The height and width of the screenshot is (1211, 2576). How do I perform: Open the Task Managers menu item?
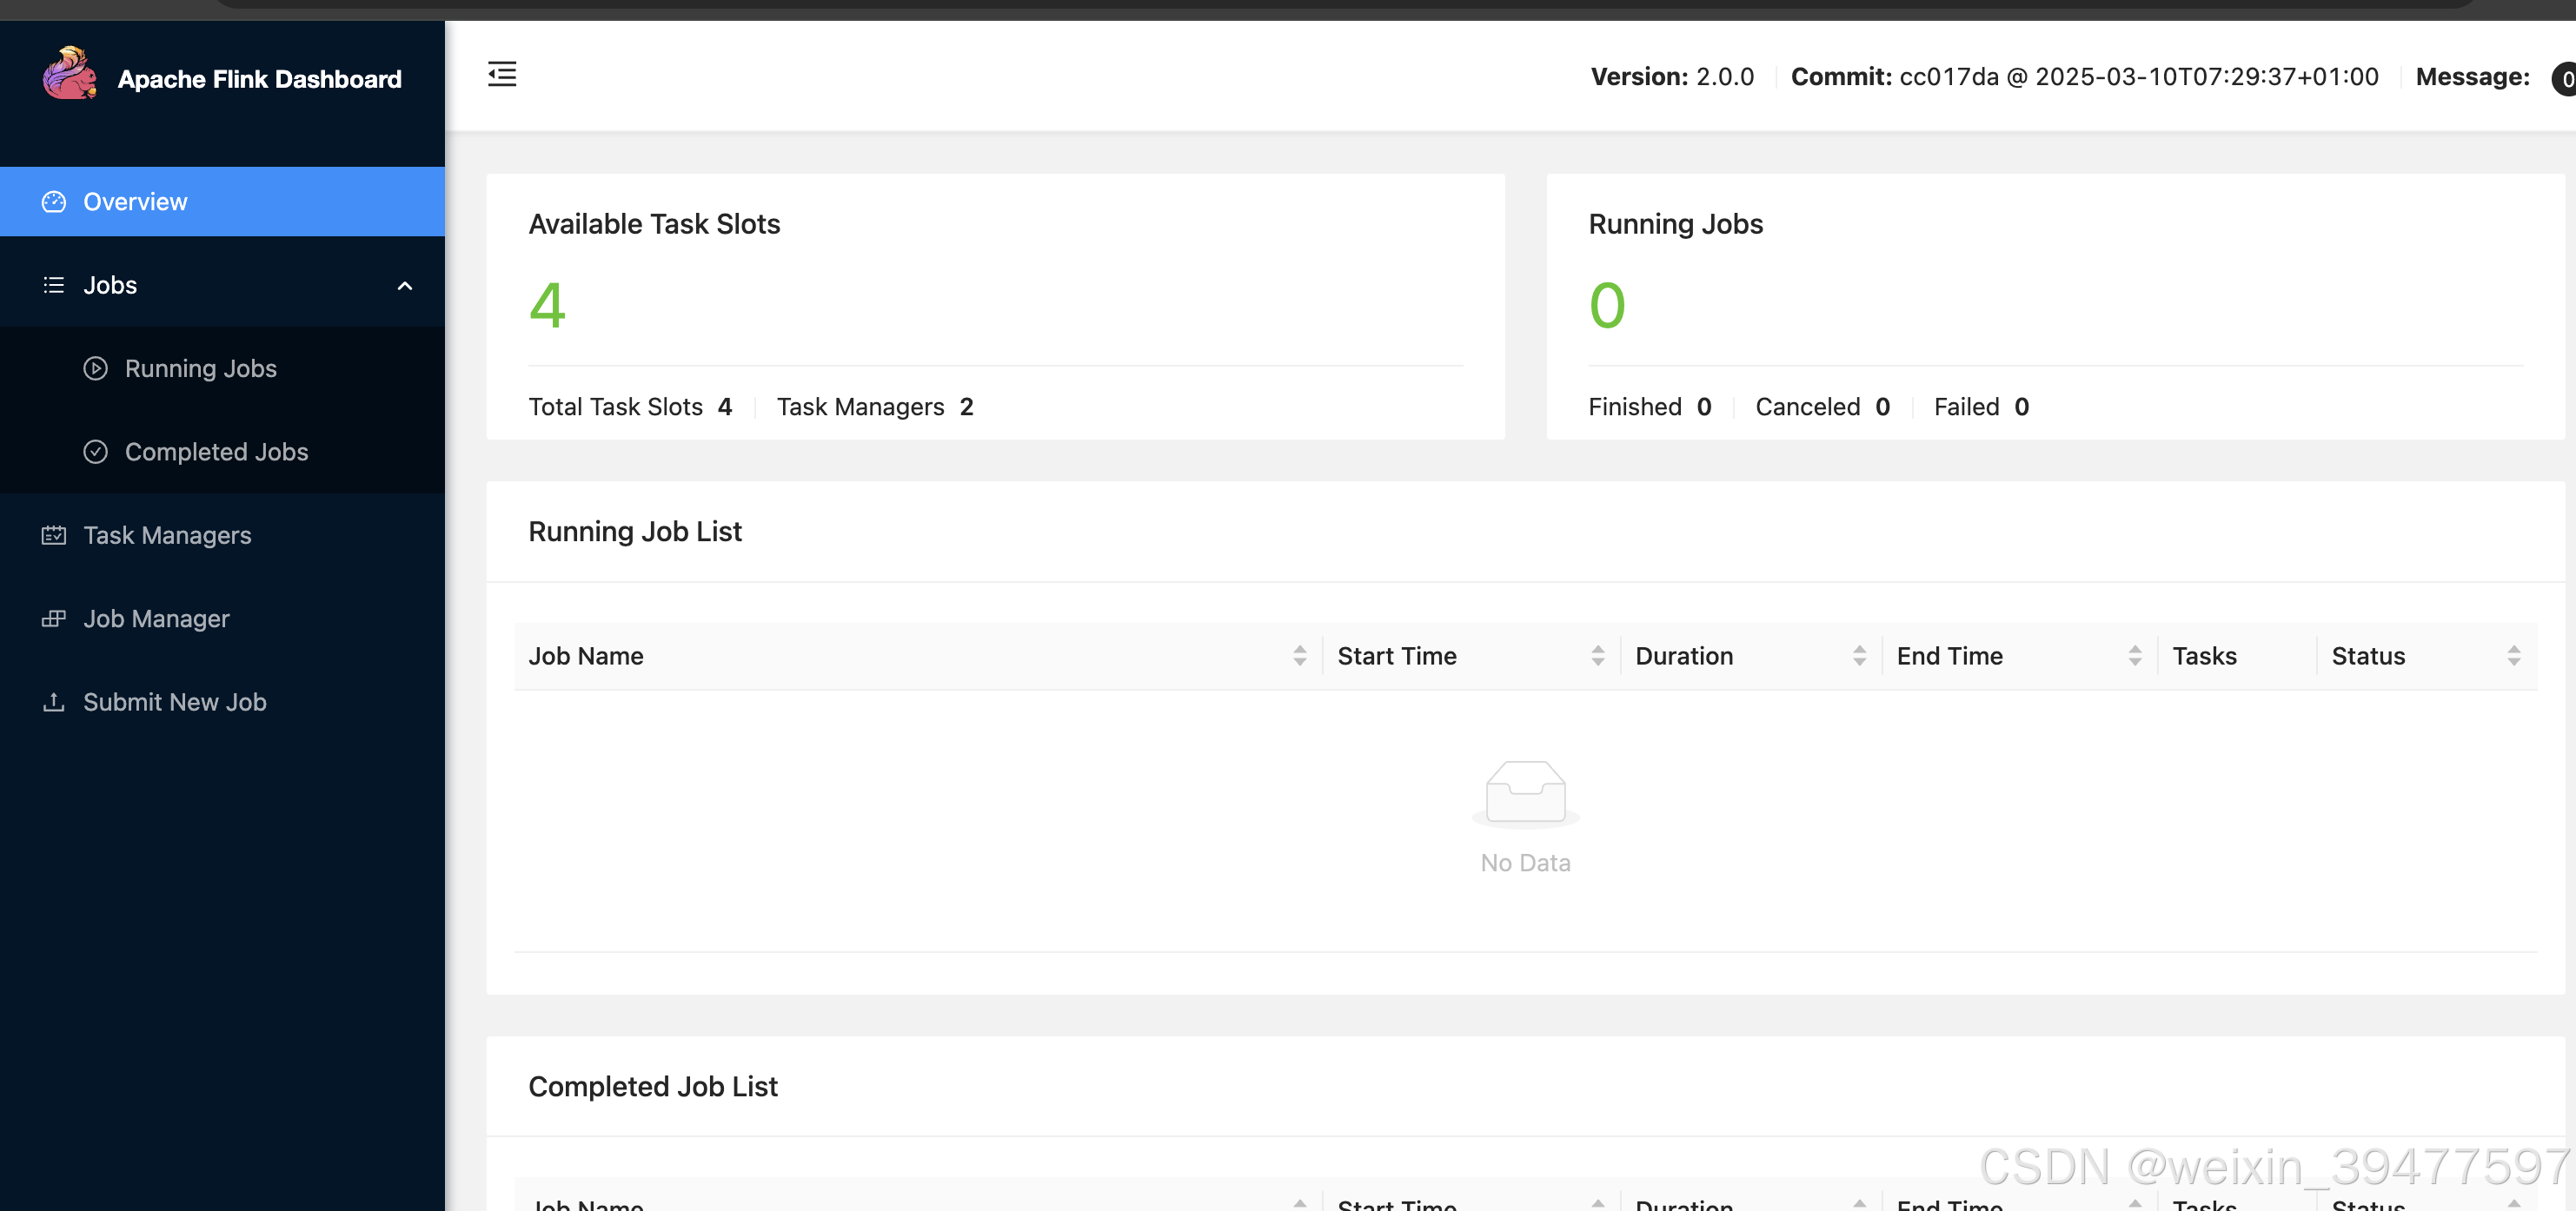pyautogui.click(x=167, y=535)
